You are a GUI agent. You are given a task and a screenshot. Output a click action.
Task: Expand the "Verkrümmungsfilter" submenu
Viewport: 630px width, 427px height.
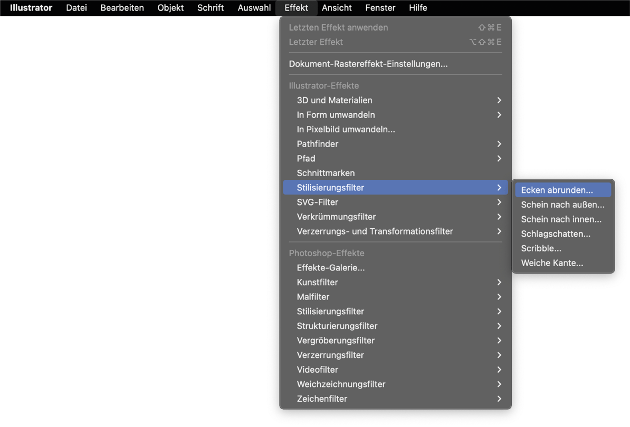[336, 217]
